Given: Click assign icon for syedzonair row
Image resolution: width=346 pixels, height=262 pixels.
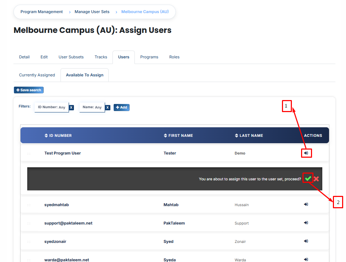Looking at the screenshot, I should [306, 241].
